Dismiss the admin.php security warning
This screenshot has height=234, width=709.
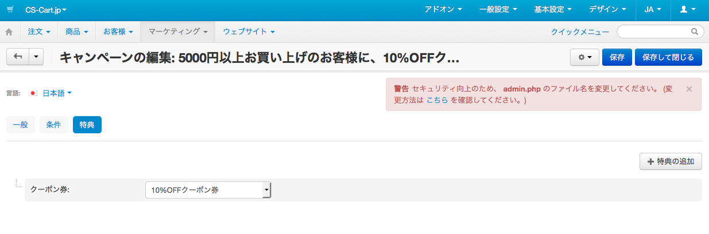[689, 89]
